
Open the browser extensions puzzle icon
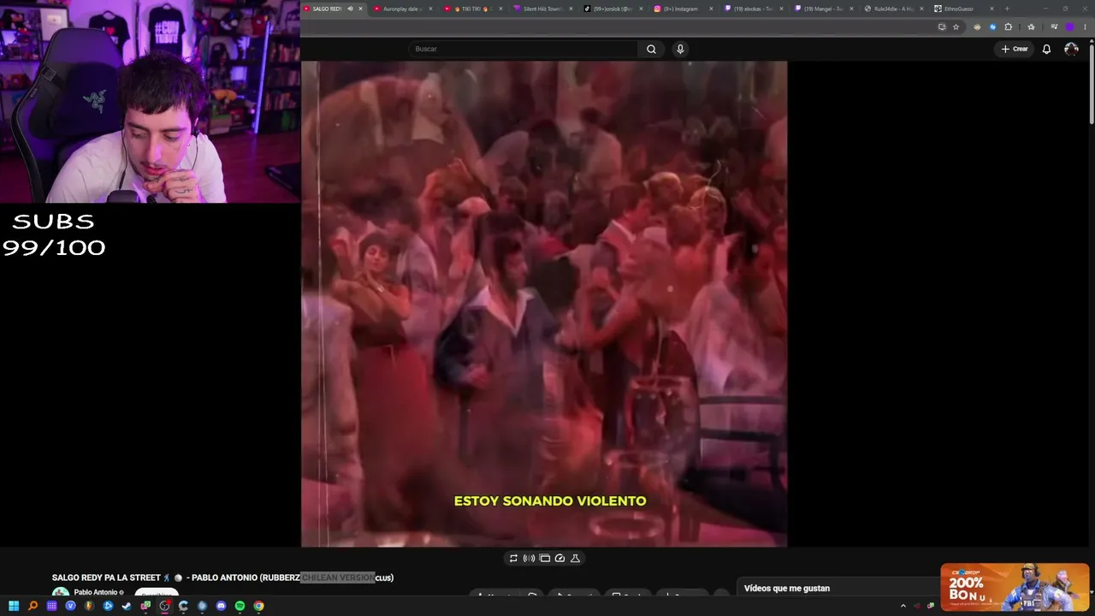[x=1008, y=27]
